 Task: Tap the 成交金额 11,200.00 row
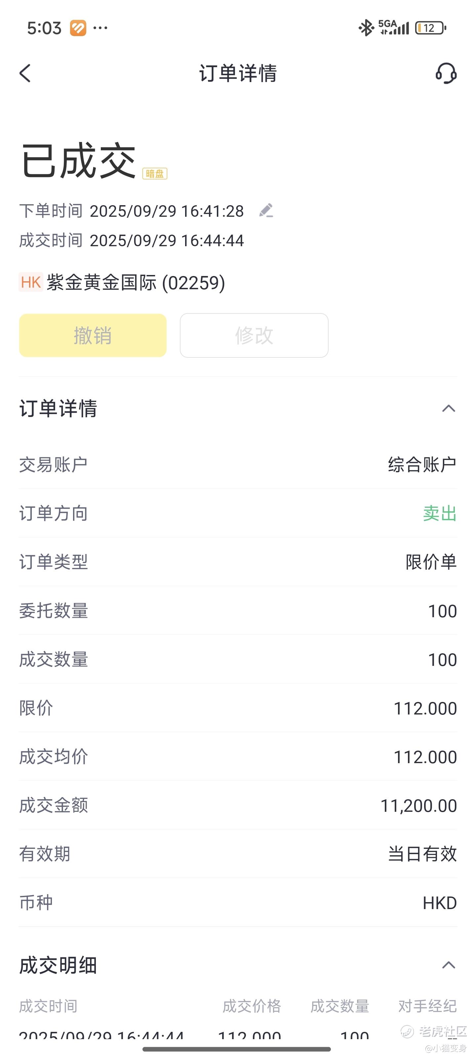point(238,806)
